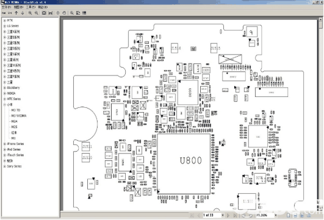The image size is (324, 220).
Task: Click the go-forward view arrow in bottom bar
Action: [250, 216]
